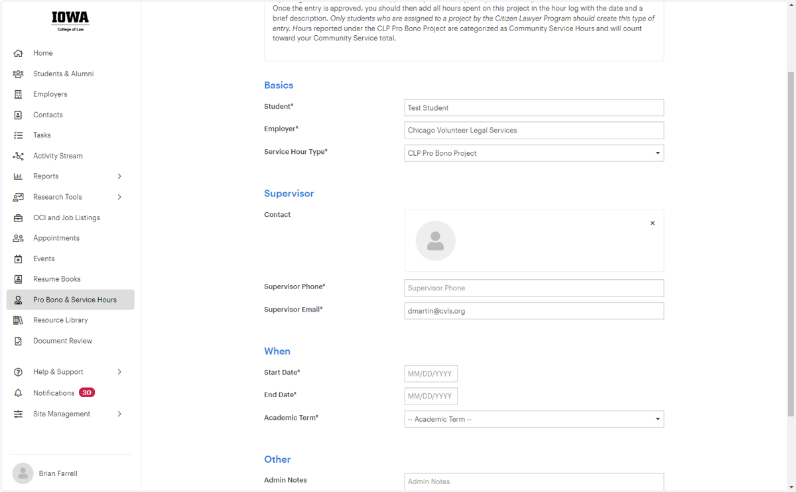
Task: Open Notifications with the 30 badge
Action: [x=64, y=393]
